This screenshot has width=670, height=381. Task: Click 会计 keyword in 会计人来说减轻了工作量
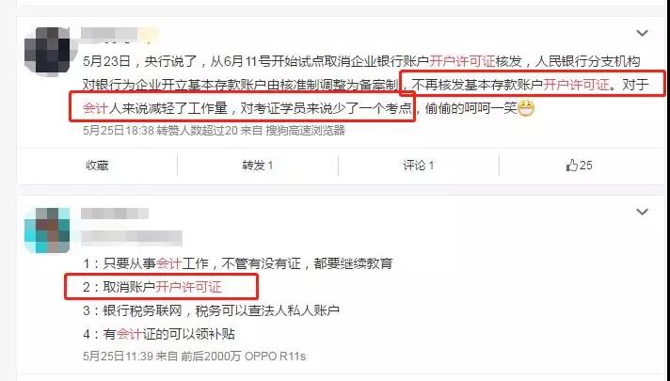(x=96, y=108)
